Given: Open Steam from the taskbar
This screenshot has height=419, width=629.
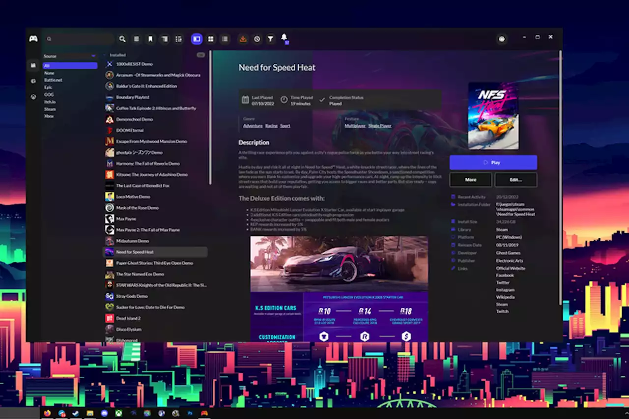Looking at the screenshot, I should click(76, 413).
